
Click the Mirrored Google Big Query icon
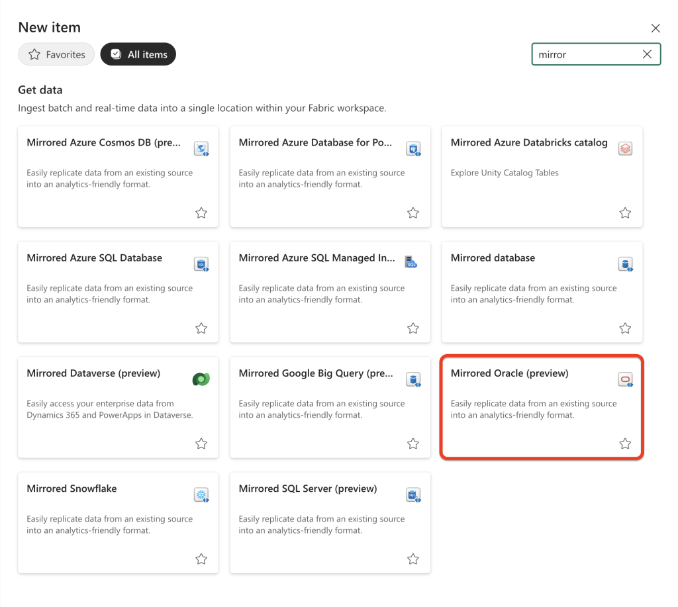pyautogui.click(x=413, y=379)
